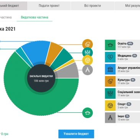Screen dimensions: 140x140
Task: Select the Апарат управління building icon
Action: point(110,69)
